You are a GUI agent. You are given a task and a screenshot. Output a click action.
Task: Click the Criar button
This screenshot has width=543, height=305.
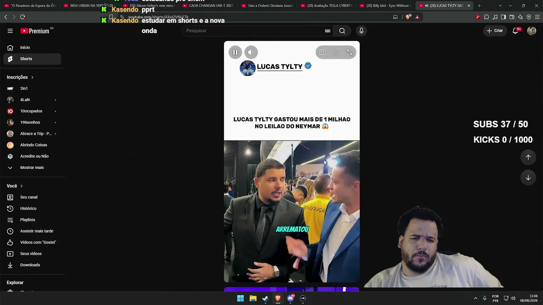coord(495,30)
